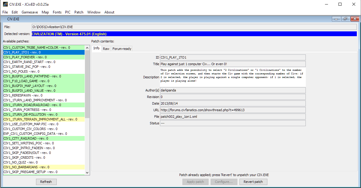Restore the CIV.EXE document window

345,19
